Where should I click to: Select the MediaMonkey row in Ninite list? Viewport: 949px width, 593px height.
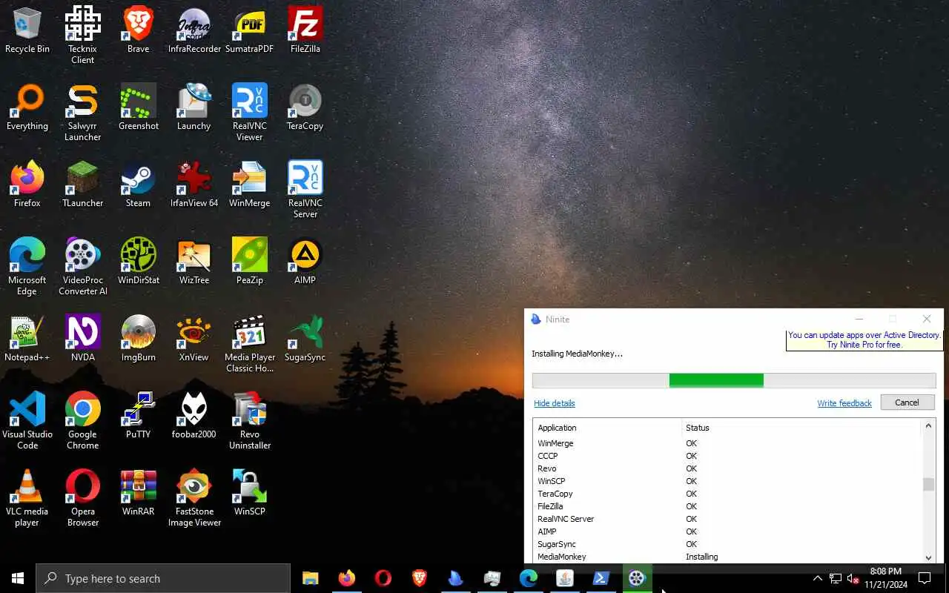coord(727,557)
